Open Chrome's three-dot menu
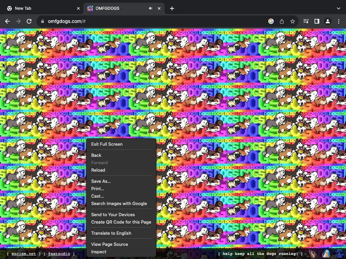The image size is (346, 259). click(339, 21)
